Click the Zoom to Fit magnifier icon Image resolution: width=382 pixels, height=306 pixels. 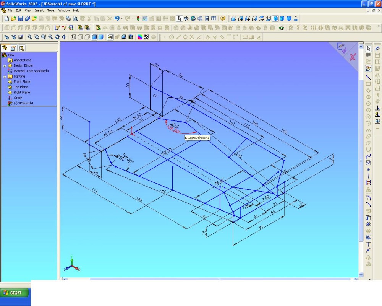[29, 37]
